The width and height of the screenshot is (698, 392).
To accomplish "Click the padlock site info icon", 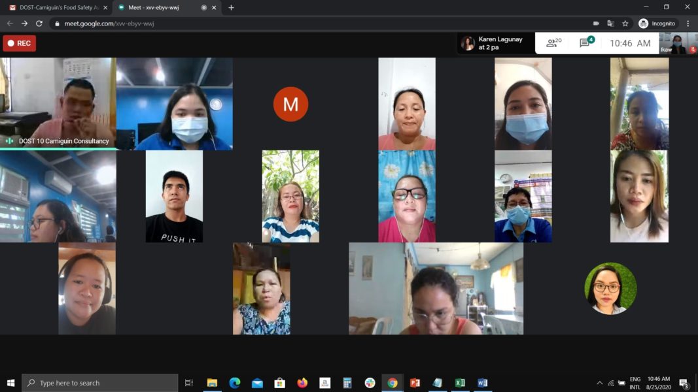I will [x=57, y=24].
